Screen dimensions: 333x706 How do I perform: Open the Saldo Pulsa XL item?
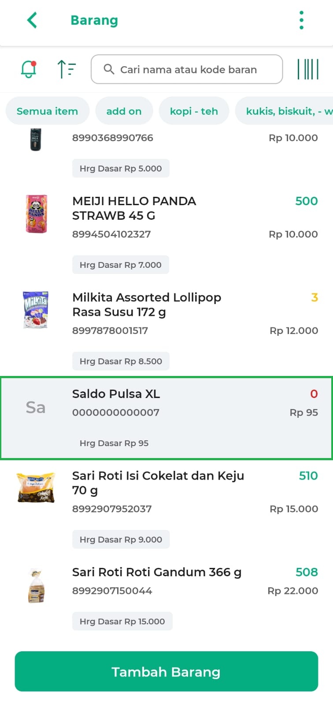[166, 417]
